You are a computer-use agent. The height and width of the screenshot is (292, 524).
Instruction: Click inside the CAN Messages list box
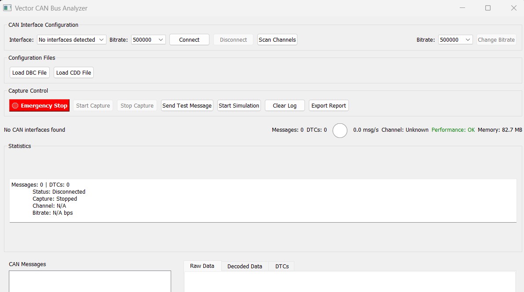coord(90,281)
